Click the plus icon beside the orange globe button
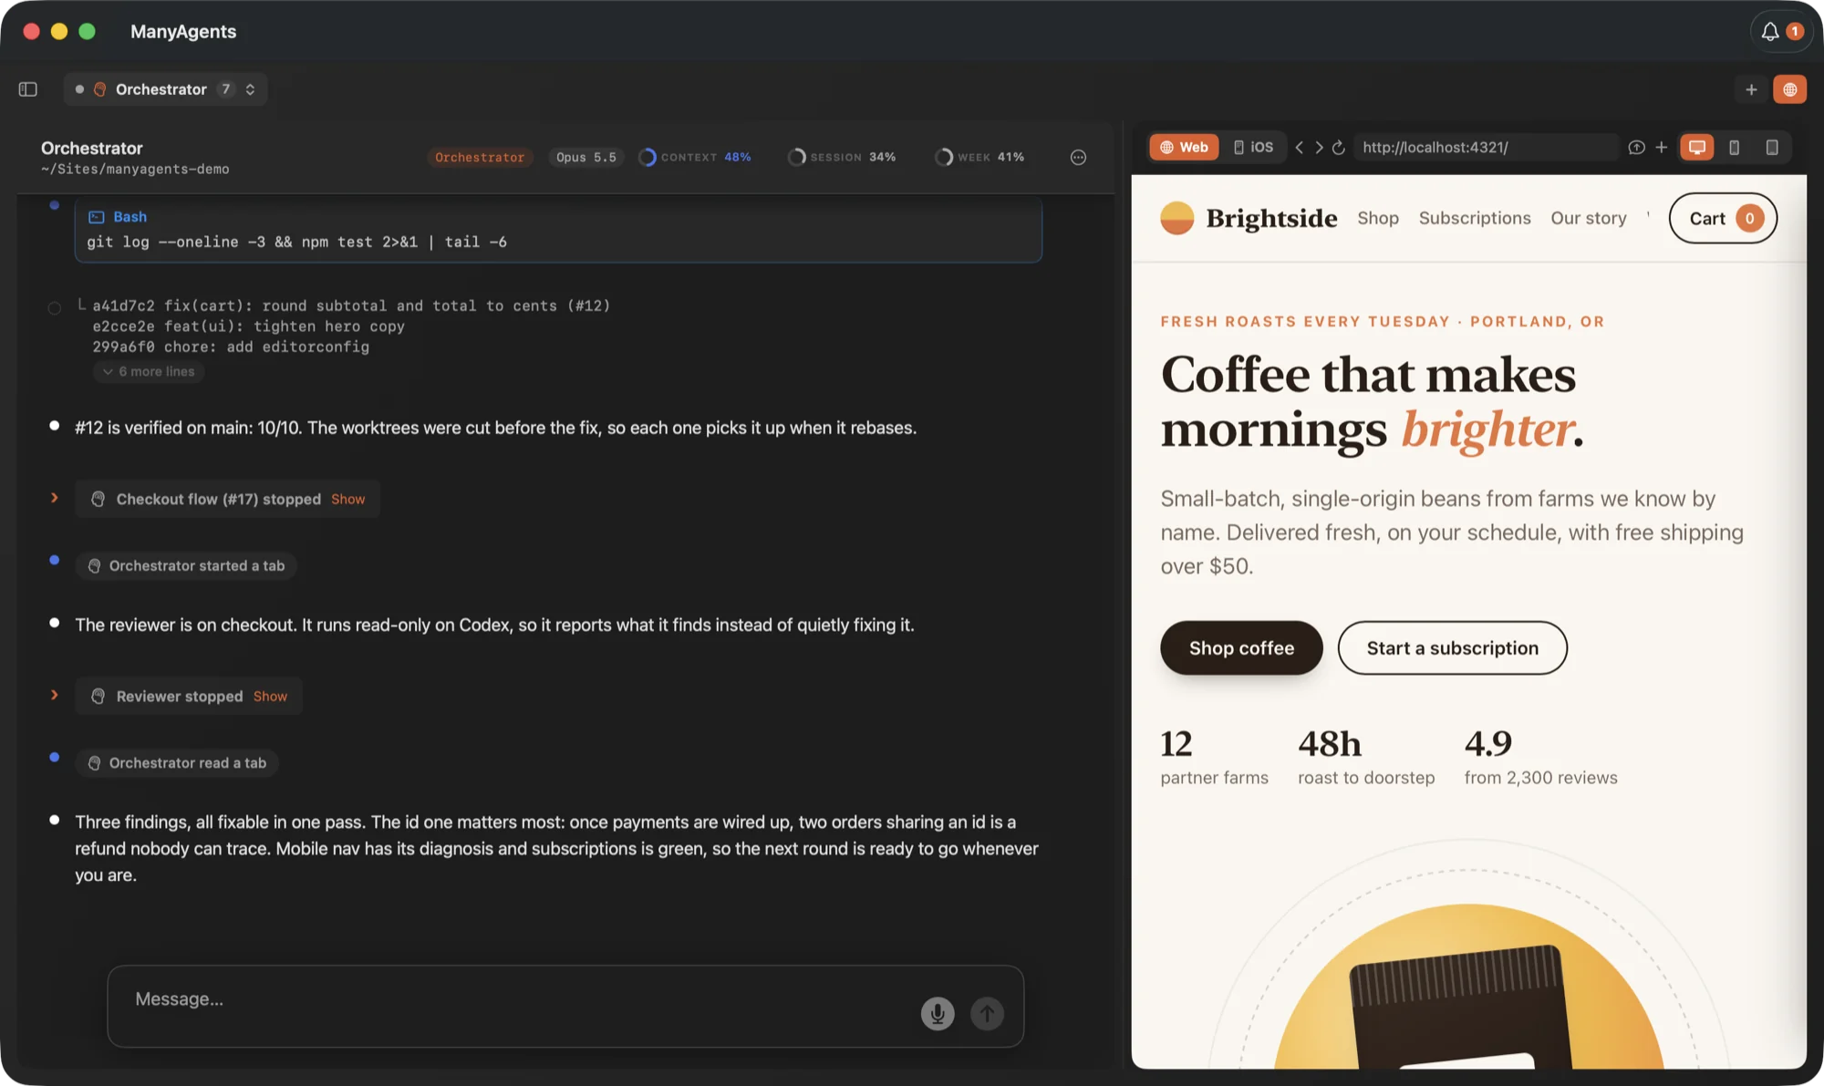Image resolution: width=1824 pixels, height=1086 pixels. point(1751,89)
